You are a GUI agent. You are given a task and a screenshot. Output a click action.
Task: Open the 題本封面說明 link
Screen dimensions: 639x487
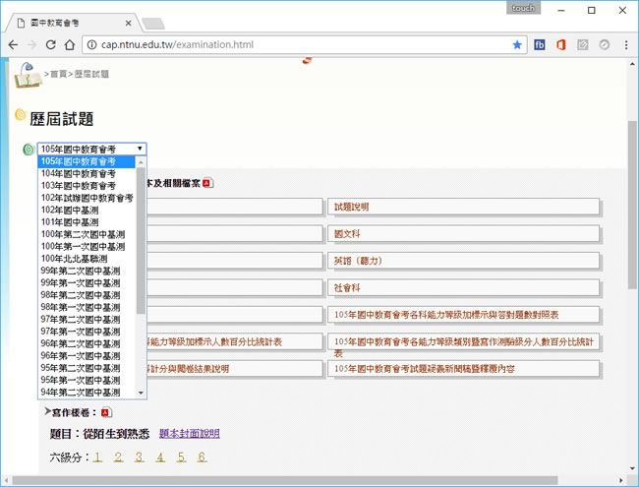pyautogui.click(x=190, y=433)
